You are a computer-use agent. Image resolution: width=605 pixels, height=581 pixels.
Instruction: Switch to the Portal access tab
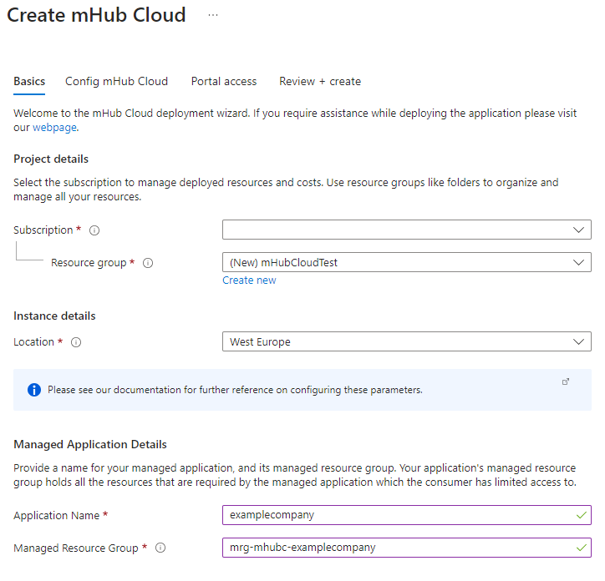pyautogui.click(x=224, y=81)
